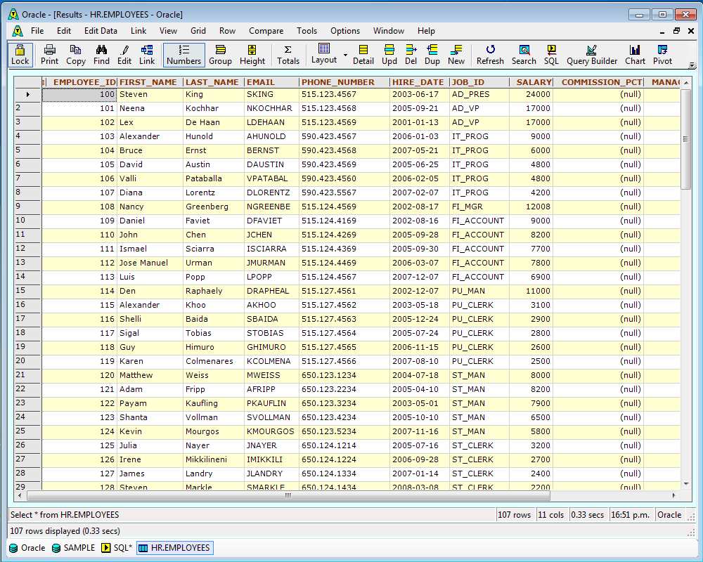Open the Edit Data menu

click(x=101, y=31)
